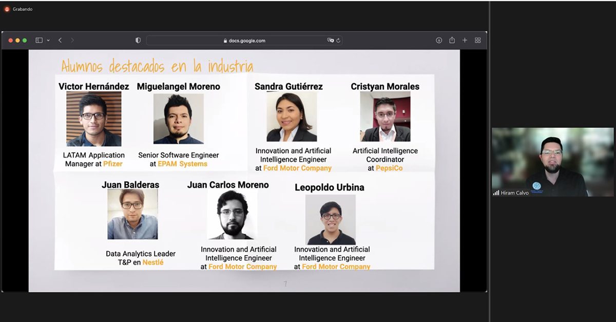
Task: Click the name Leopoldo Urbina
Action: click(x=329, y=187)
